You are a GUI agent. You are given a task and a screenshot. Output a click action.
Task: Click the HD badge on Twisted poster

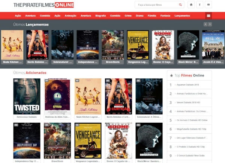[16, 81]
